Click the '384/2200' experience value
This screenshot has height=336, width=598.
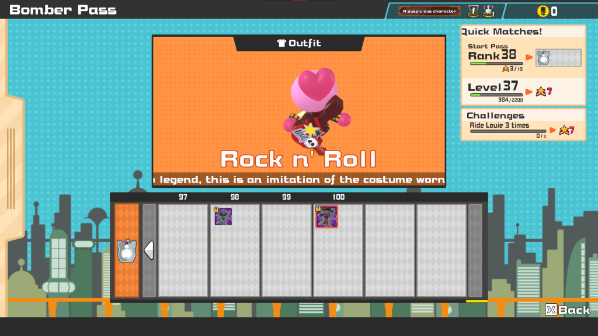510,100
